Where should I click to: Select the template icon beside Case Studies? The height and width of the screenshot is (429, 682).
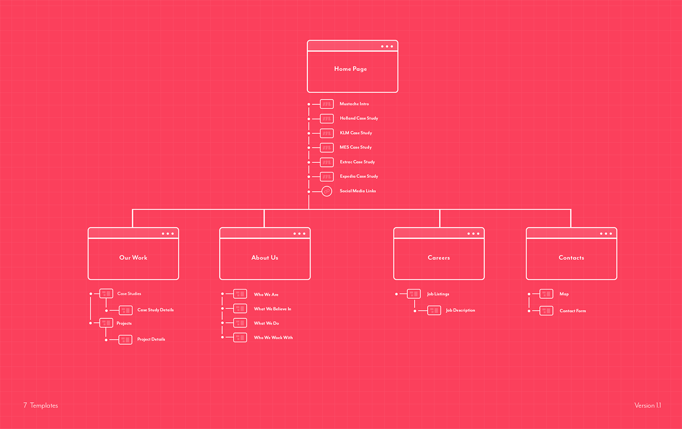106,293
